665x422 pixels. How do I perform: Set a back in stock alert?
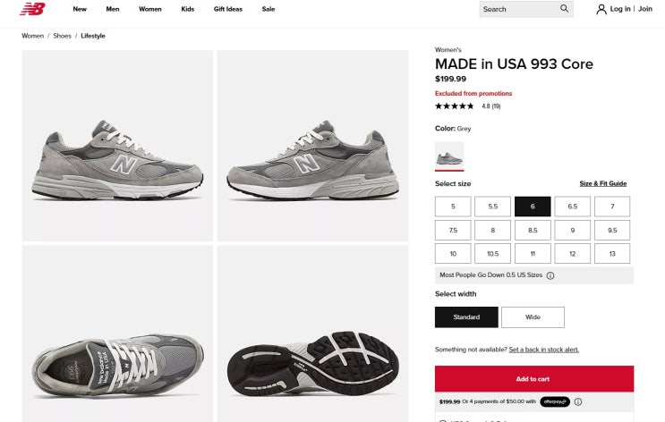coord(543,350)
